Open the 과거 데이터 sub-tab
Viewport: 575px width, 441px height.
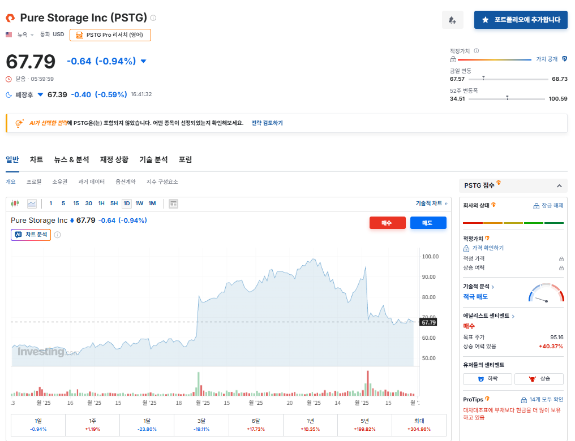(x=91, y=181)
